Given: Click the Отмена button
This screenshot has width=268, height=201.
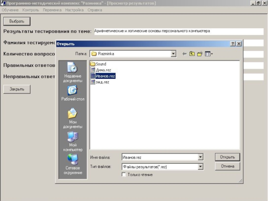Looking at the screenshot, I should coord(227,166).
